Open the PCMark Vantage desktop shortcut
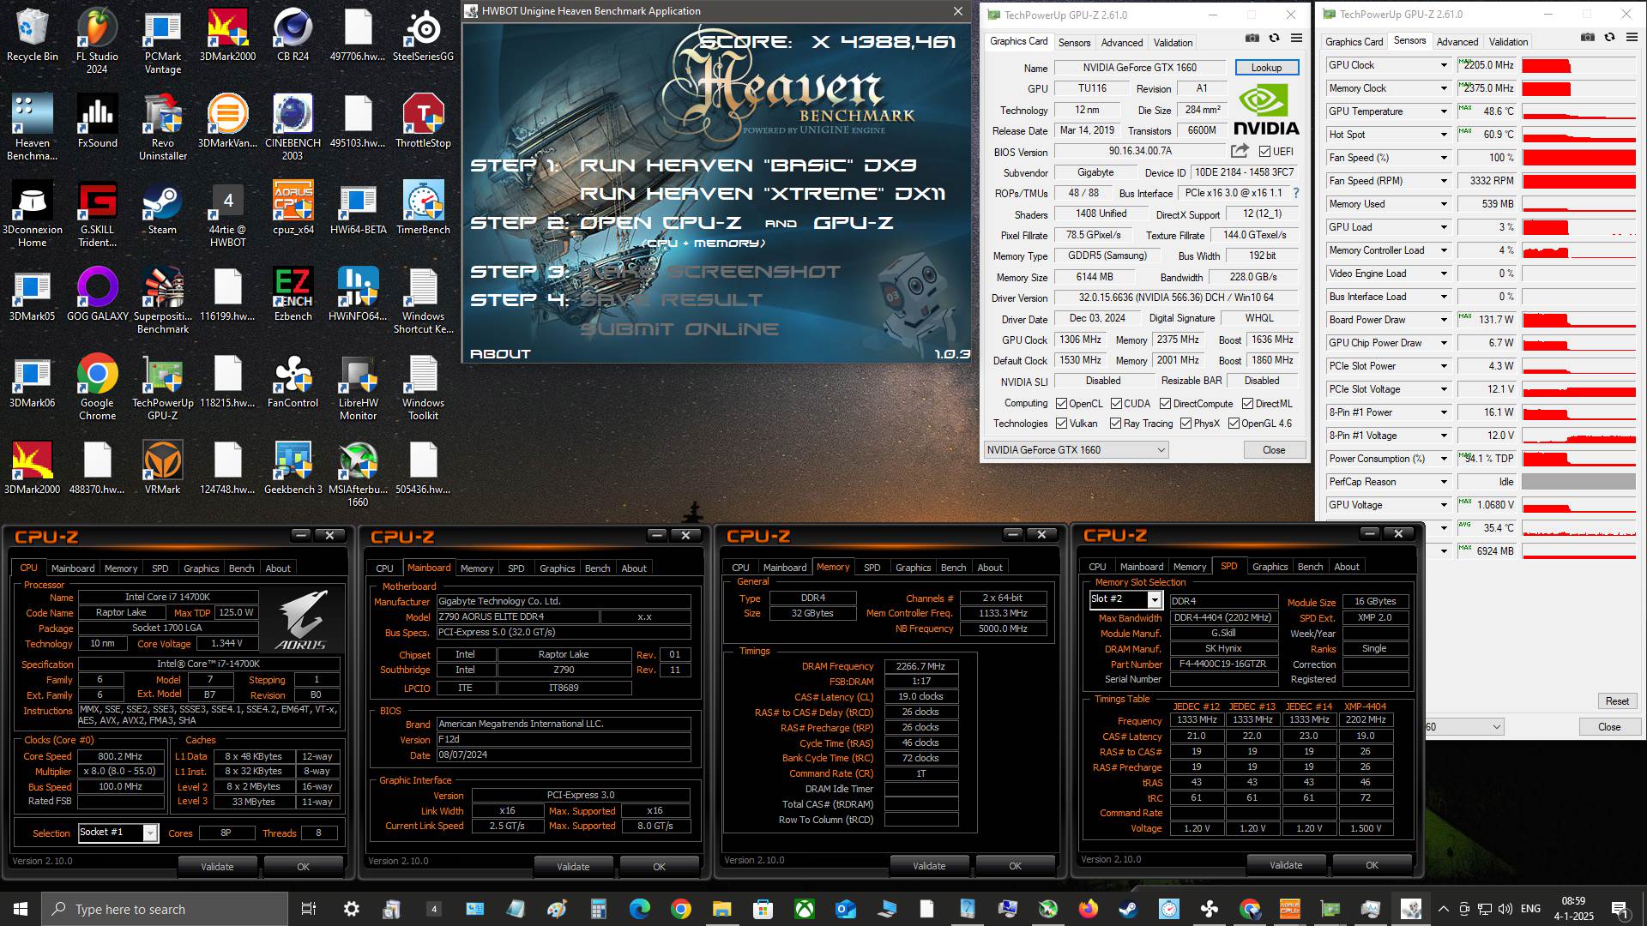1647x926 pixels. click(163, 41)
